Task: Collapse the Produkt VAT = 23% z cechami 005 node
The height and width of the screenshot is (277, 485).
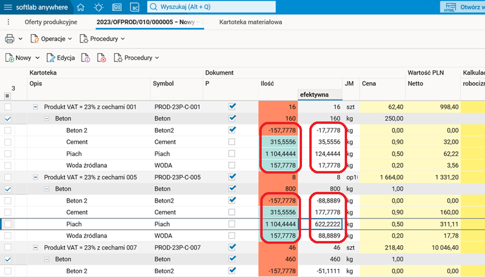Action: pyautogui.click(x=36, y=177)
